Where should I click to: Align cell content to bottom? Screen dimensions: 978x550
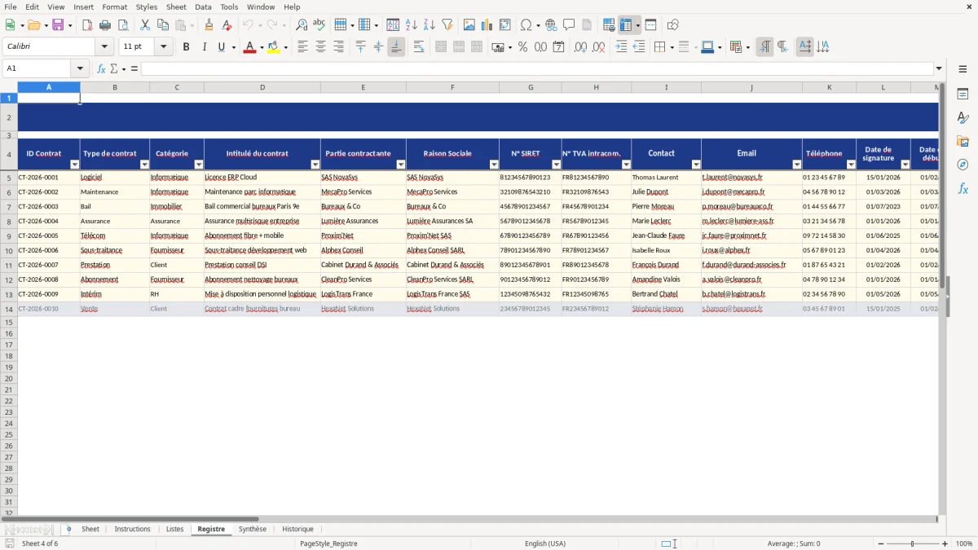click(396, 47)
